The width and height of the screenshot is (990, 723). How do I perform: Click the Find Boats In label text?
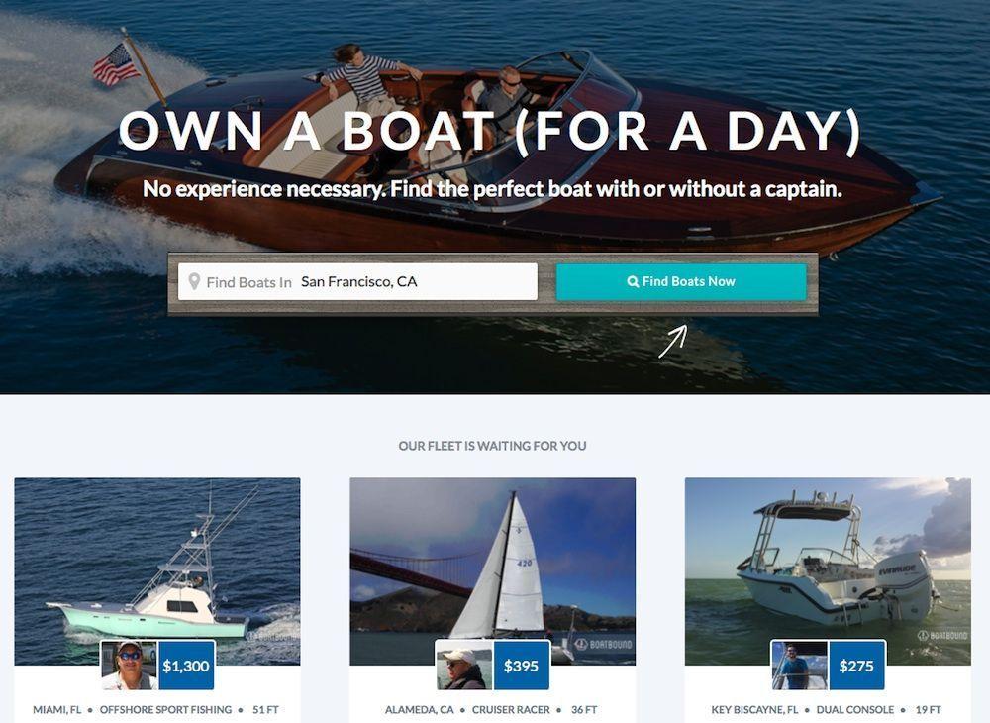click(248, 282)
